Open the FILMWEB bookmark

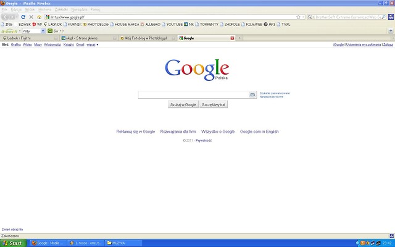[252, 24]
